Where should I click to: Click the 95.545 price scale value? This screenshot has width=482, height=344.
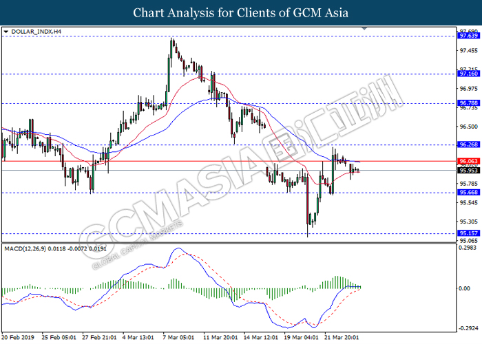[x=468, y=203]
